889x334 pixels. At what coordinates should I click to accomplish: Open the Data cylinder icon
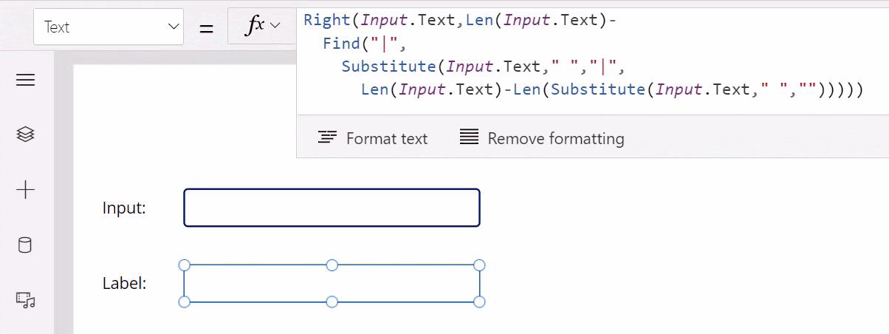coord(25,245)
